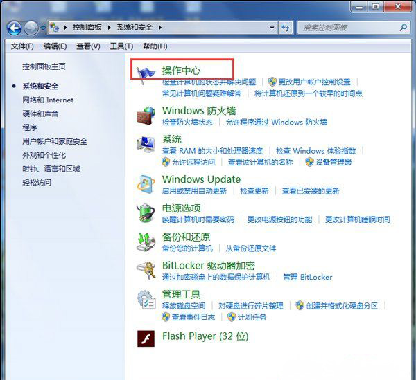This screenshot has width=416, height=380.
Task: Click the Administrative Tools gear icon
Action: coord(146,299)
